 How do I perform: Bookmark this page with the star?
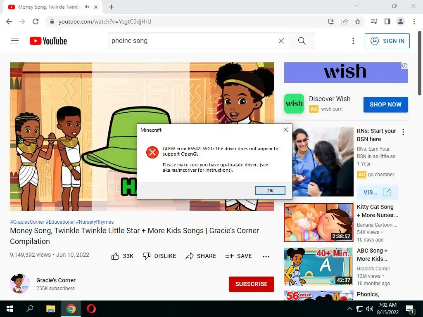[358, 21]
